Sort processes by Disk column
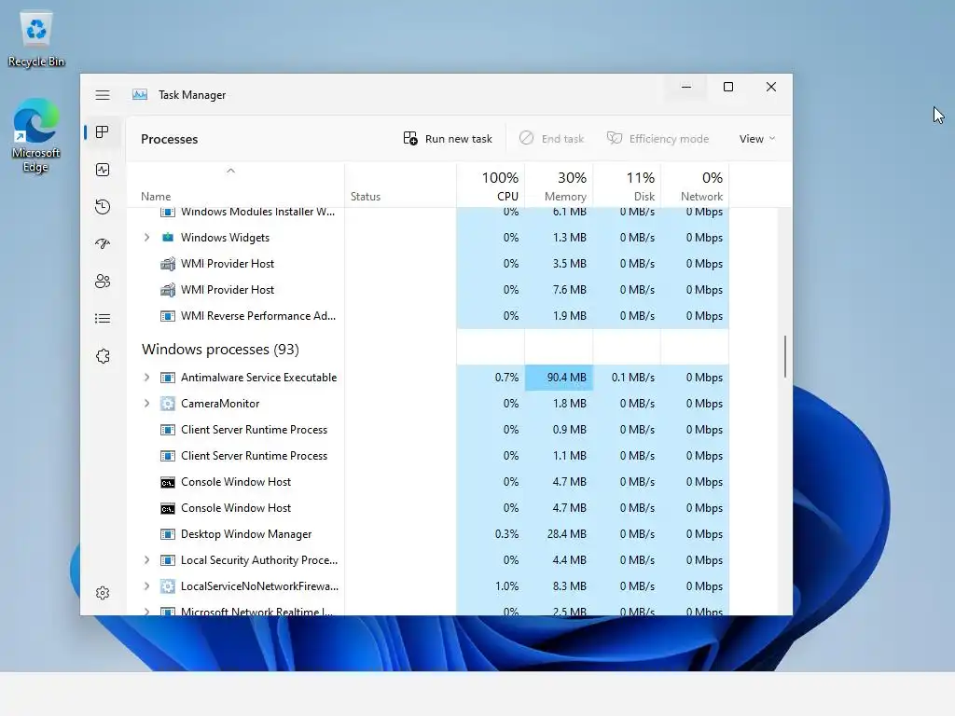955x716 pixels. 628,186
